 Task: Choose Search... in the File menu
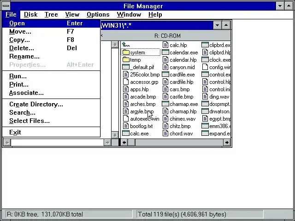click(51, 112)
